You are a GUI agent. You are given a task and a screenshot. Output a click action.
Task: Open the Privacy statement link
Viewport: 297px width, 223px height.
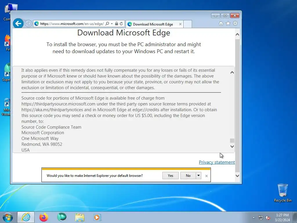[217, 162]
